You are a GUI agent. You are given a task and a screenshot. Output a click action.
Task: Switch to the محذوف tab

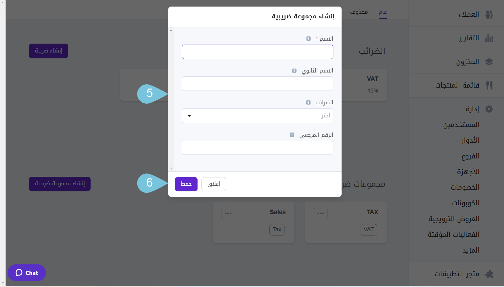tap(359, 12)
